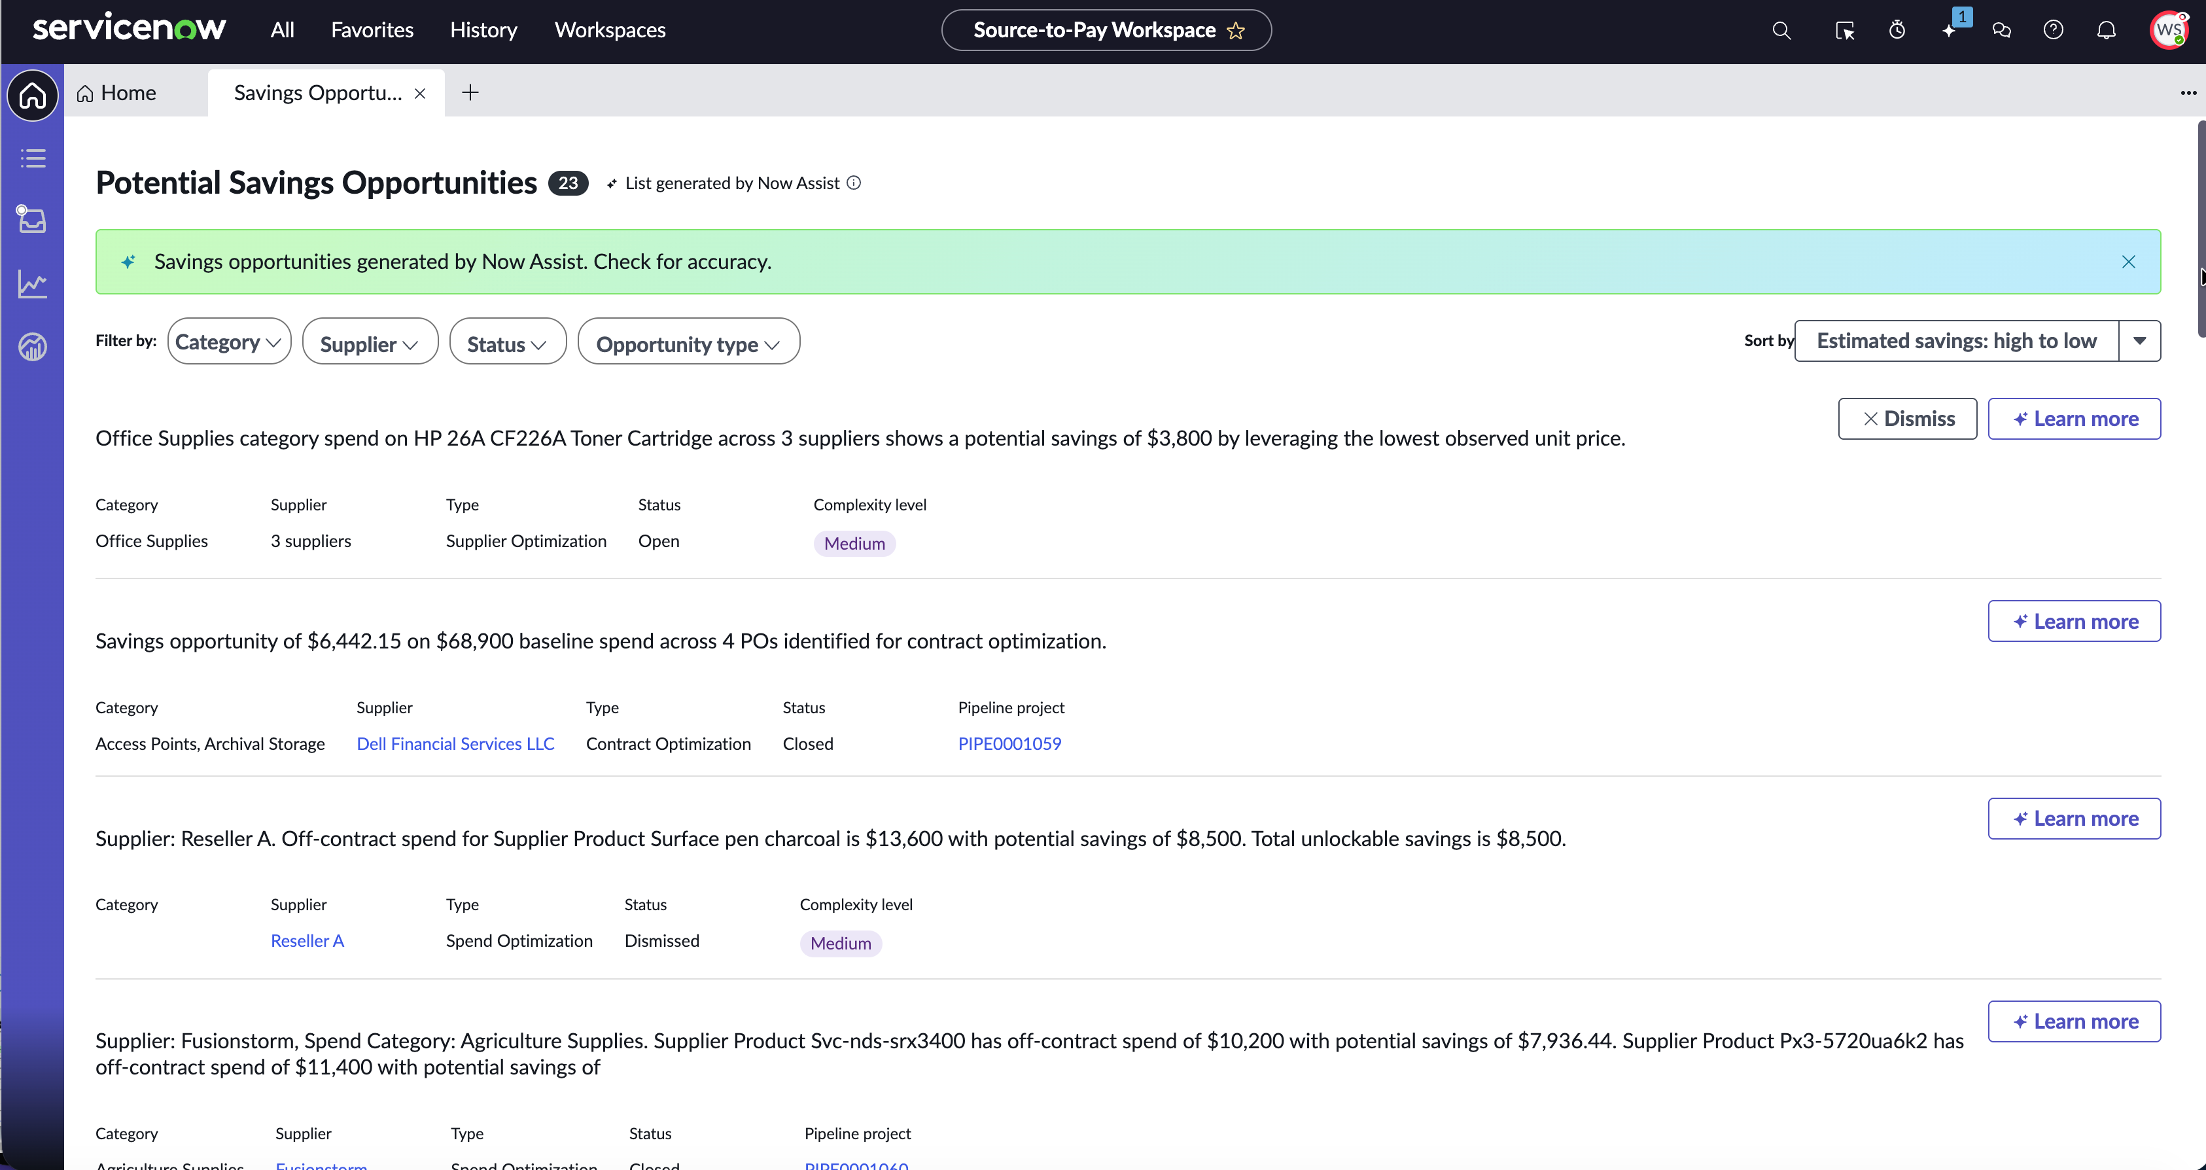
Task: Open the analytics line chart sidebar icon
Action: (33, 285)
